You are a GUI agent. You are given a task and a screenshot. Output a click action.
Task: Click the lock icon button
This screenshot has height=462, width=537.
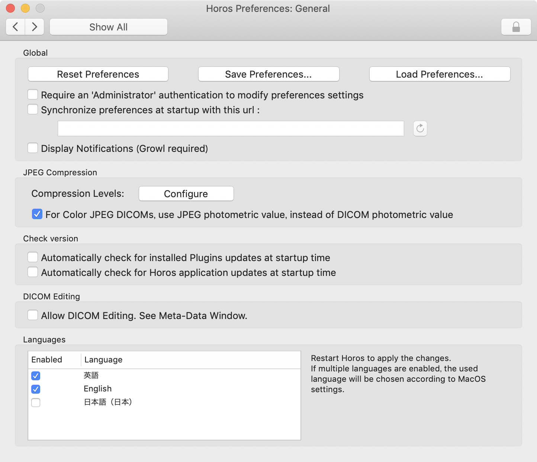coord(516,27)
